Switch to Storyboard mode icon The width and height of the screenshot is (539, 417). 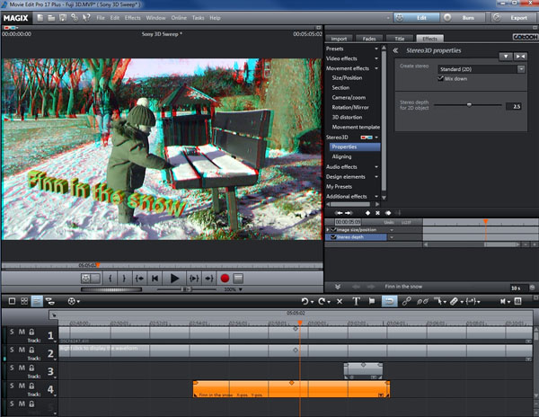[12, 301]
